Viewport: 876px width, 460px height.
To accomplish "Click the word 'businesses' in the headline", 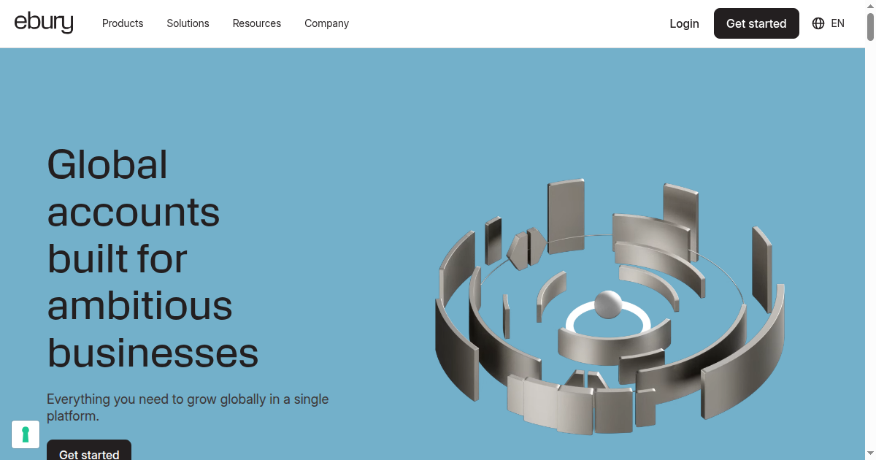I will 153,353.
